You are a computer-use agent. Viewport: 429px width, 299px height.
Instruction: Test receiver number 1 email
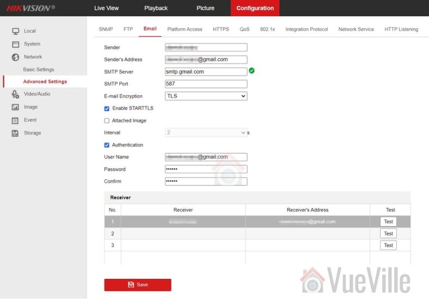(x=388, y=222)
